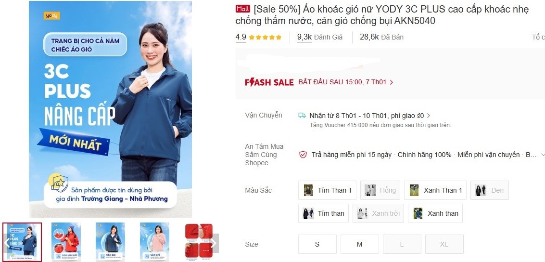Expand shipping options chevron after phí giao ₫0

(x=429, y=116)
